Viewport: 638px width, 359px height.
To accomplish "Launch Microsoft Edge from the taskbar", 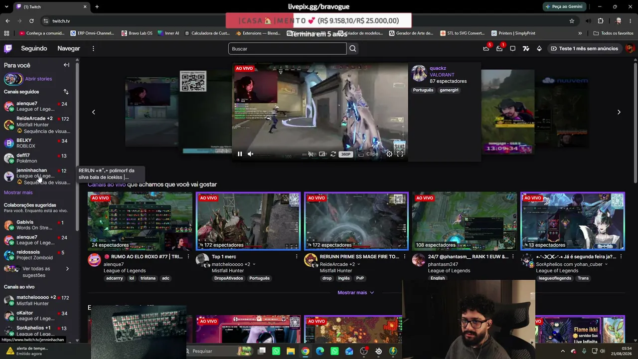I will coord(320,351).
